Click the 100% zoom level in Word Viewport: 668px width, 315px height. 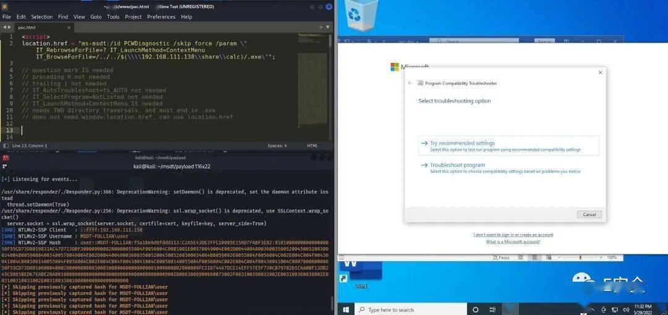(x=612, y=258)
